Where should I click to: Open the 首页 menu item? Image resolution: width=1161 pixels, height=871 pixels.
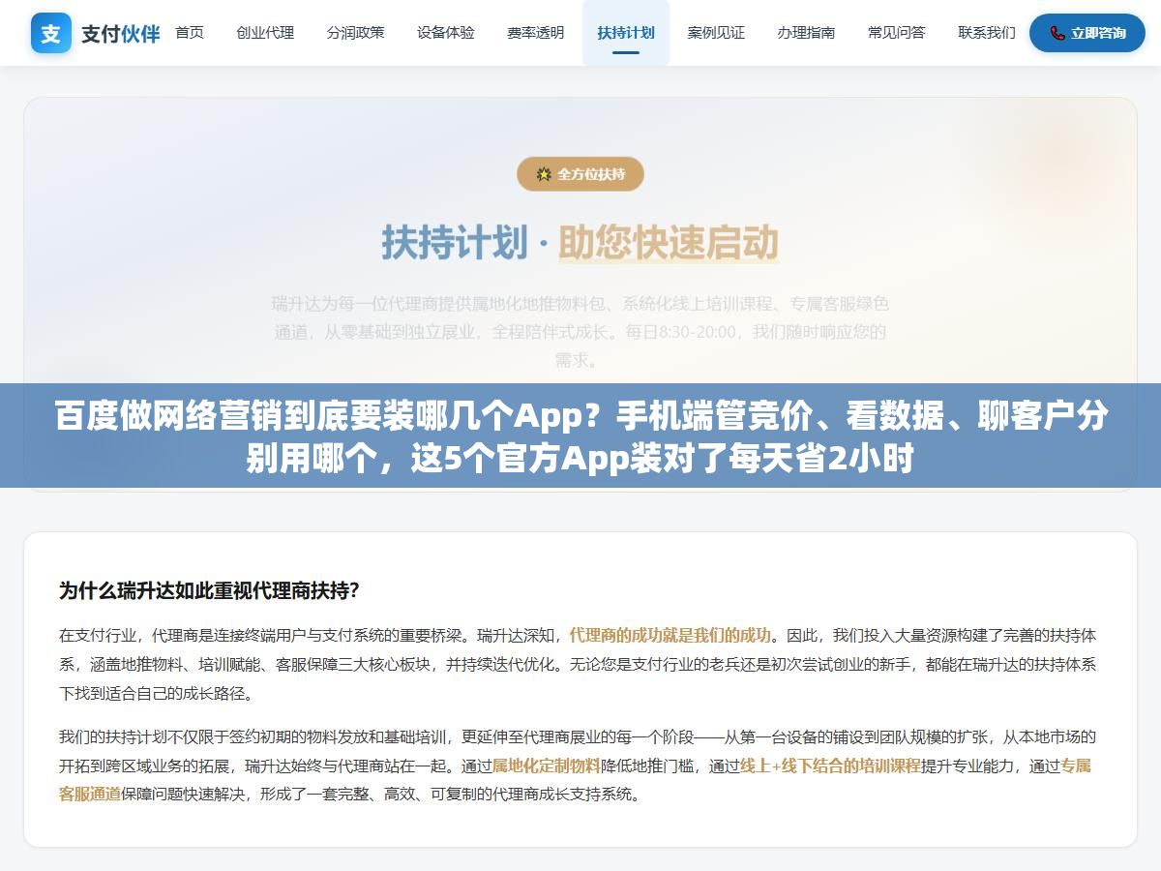190,33
